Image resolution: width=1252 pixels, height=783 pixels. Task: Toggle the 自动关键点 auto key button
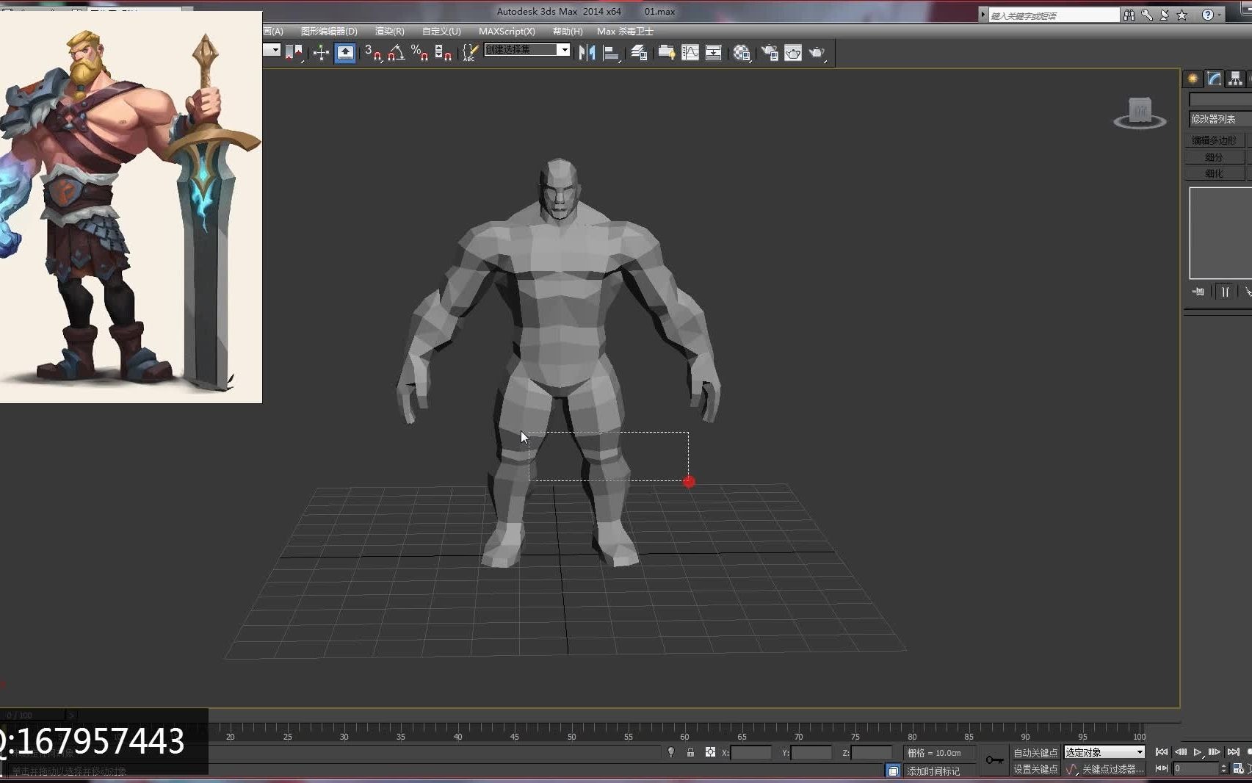coord(1035,752)
